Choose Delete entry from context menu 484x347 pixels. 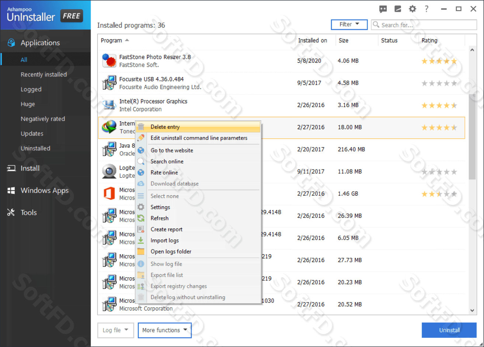click(198, 127)
